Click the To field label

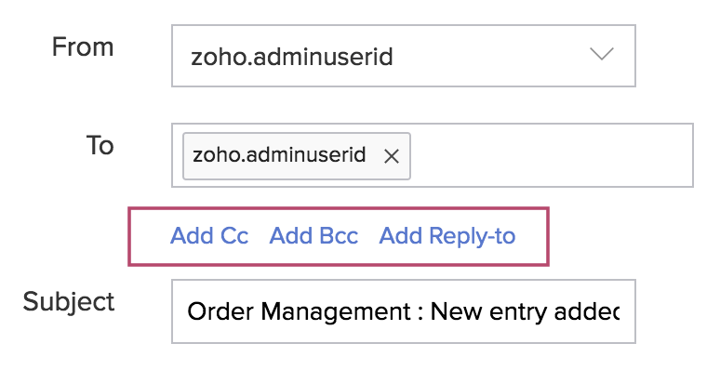[100, 146]
